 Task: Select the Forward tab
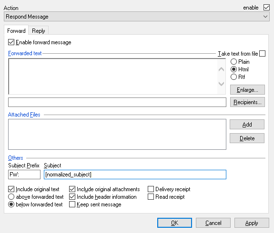point(16,31)
